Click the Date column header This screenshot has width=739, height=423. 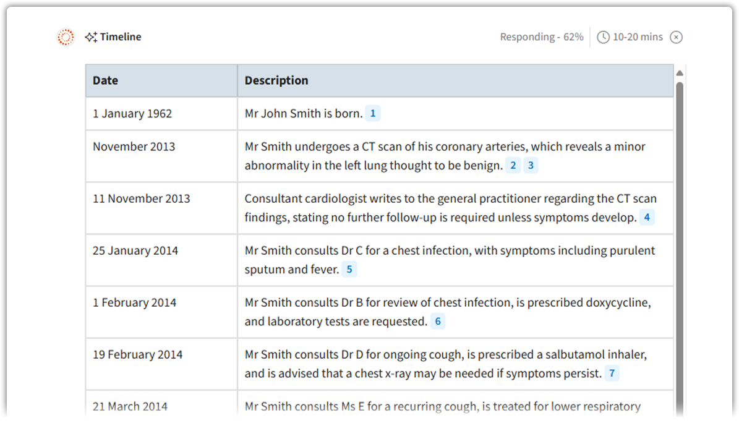[106, 80]
